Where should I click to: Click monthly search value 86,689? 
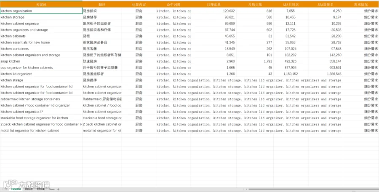214,24
